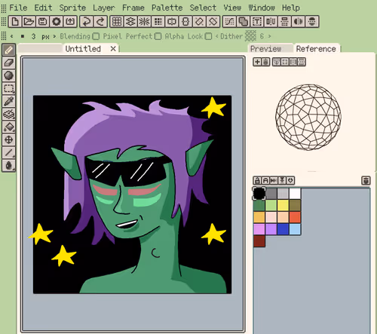This screenshot has width=377, height=334.
Task: Select the Pencil tool
Action: [9, 50]
